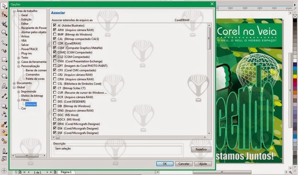Expand the Caixa de ferramentas node
The width and height of the screenshot is (298, 175).
click(19, 62)
